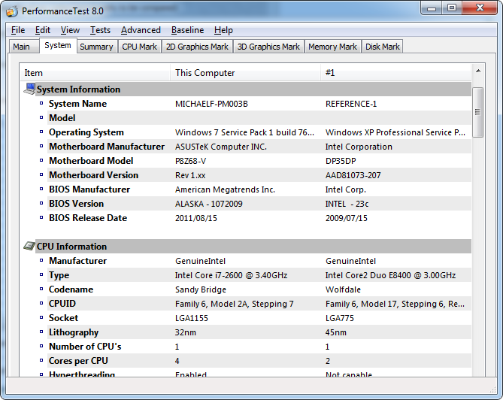Select the System tab

58,46
